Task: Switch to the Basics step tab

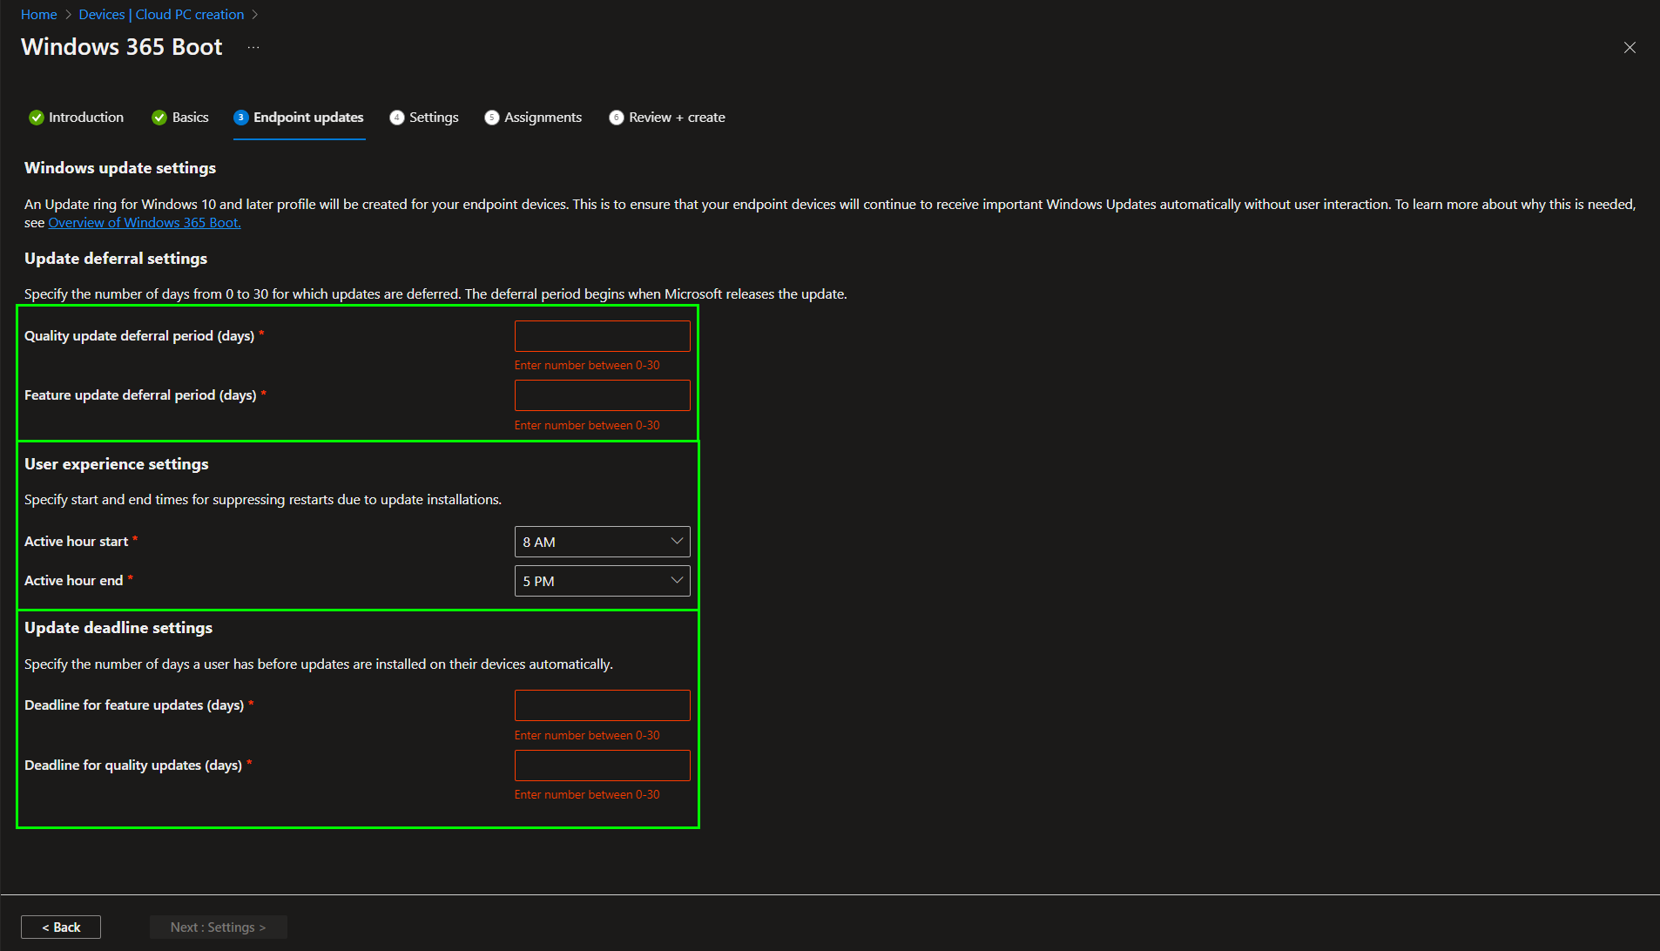Action: coord(180,118)
